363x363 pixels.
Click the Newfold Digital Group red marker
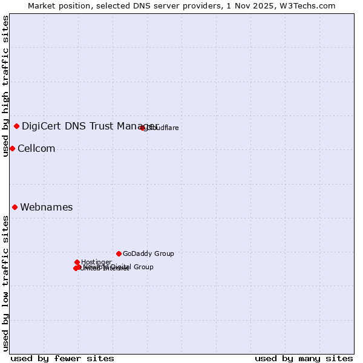tap(79, 267)
